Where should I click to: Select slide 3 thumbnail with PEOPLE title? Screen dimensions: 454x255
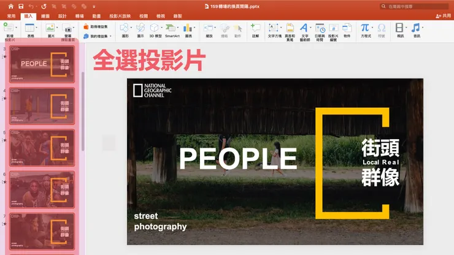tap(42, 64)
